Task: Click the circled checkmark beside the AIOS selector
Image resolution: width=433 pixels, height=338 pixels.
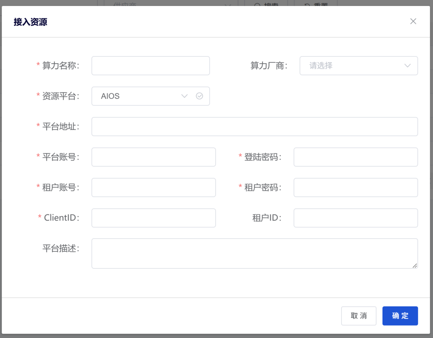Action: point(200,96)
